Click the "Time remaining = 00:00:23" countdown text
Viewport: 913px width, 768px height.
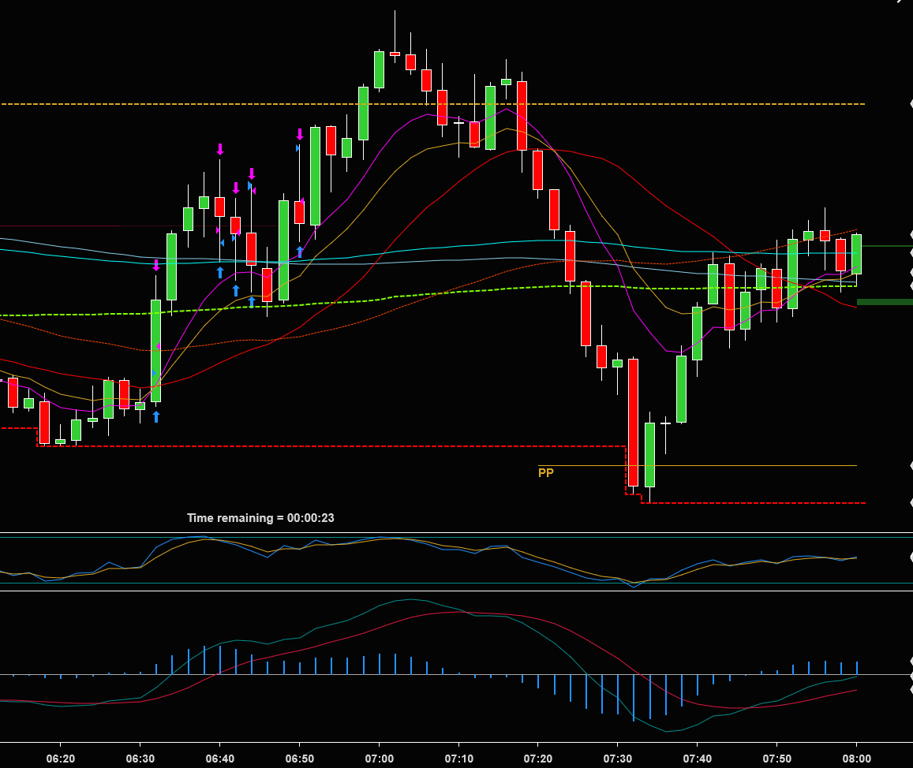point(260,518)
